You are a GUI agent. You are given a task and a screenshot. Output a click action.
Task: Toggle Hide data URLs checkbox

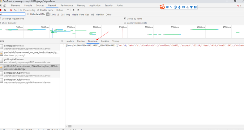pos(28,15)
